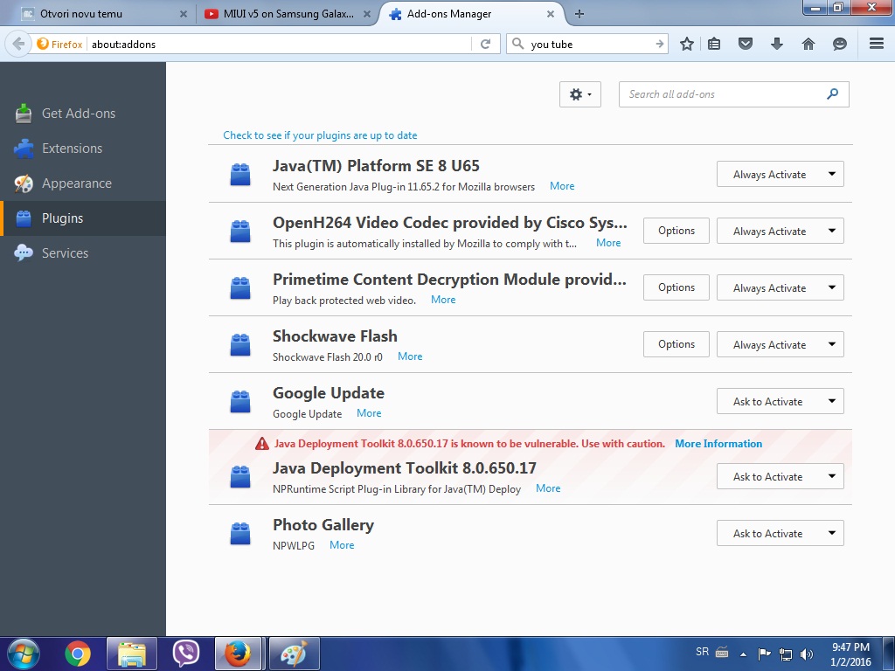895x671 pixels.
Task: Go to the Home page icon
Action: (808, 44)
